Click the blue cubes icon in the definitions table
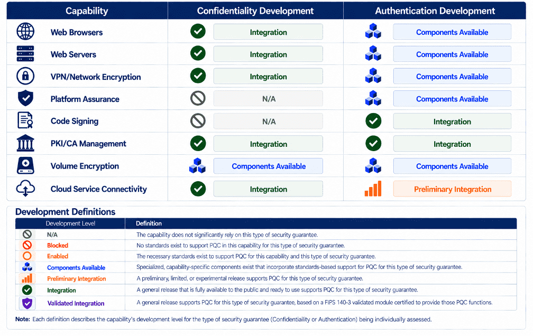This screenshot has height=336, width=533. tap(27, 267)
